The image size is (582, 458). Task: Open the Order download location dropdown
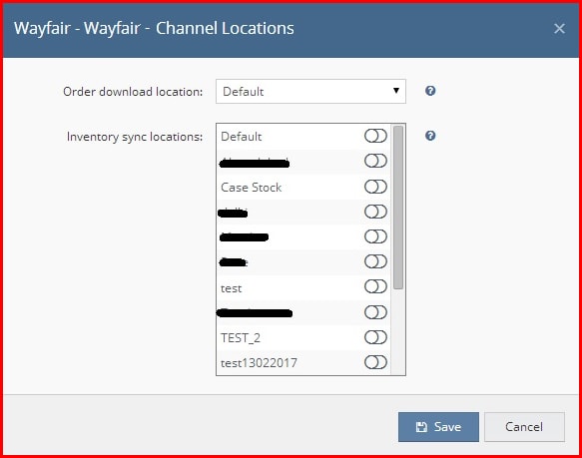click(310, 92)
